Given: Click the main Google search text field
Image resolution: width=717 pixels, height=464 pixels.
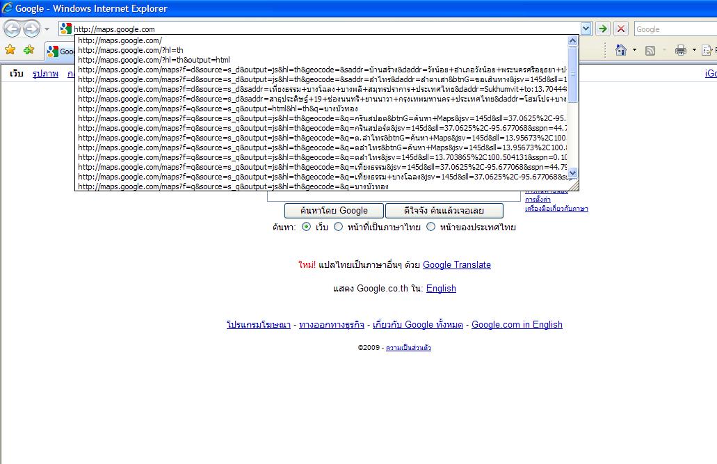Looking at the screenshot, I should pyautogui.click(x=394, y=196).
